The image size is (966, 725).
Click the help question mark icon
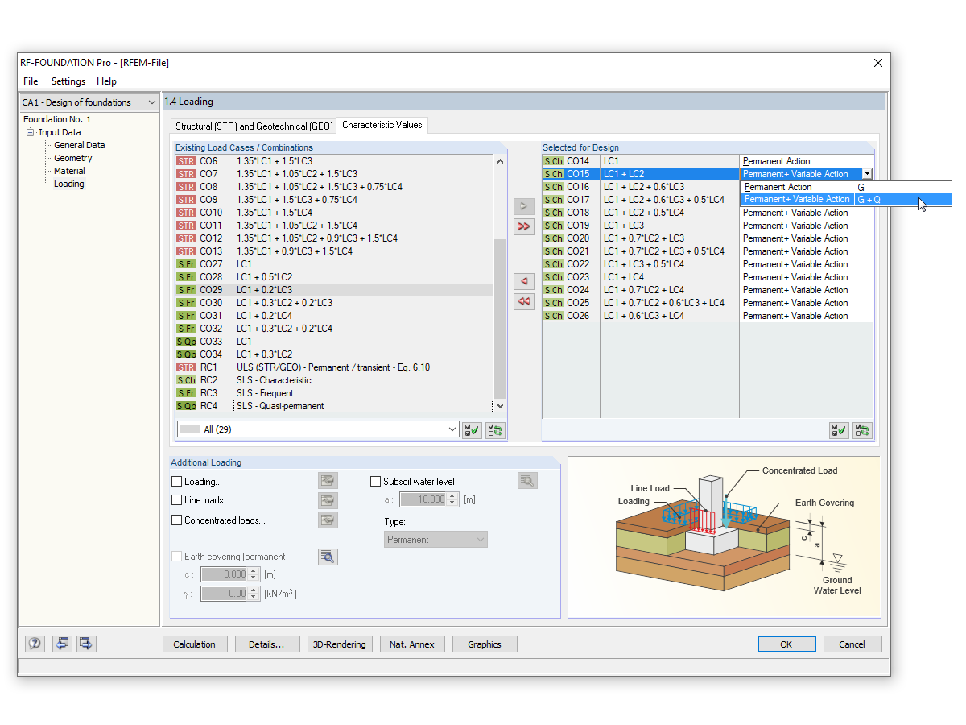(33, 644)
